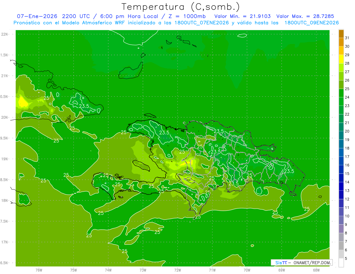This screenshot has height=274, width=355.
Task: Click the "23.5" contour label over northern Haiti
Action: click(x=164, y=133)
